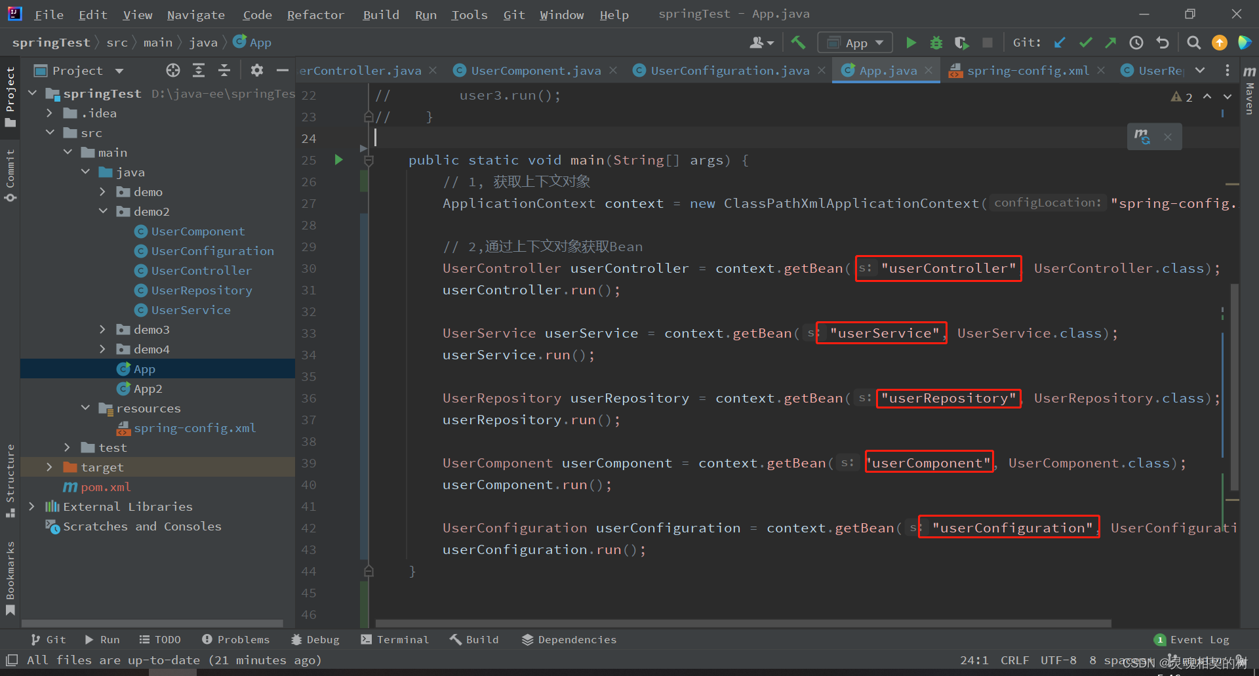Expand External Libraries node

point(32,506)
